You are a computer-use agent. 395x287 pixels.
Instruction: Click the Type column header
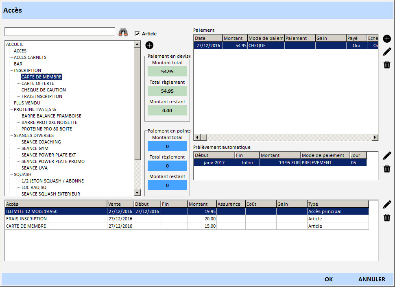[x=338, y=204]
